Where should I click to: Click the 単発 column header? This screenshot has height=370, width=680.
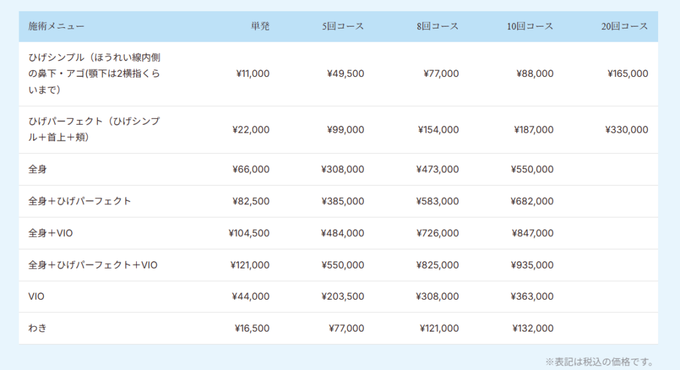260,27
